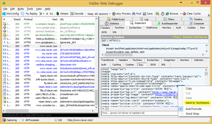
Task: Switch to the Timeline tab
Action: click(196, 19)
